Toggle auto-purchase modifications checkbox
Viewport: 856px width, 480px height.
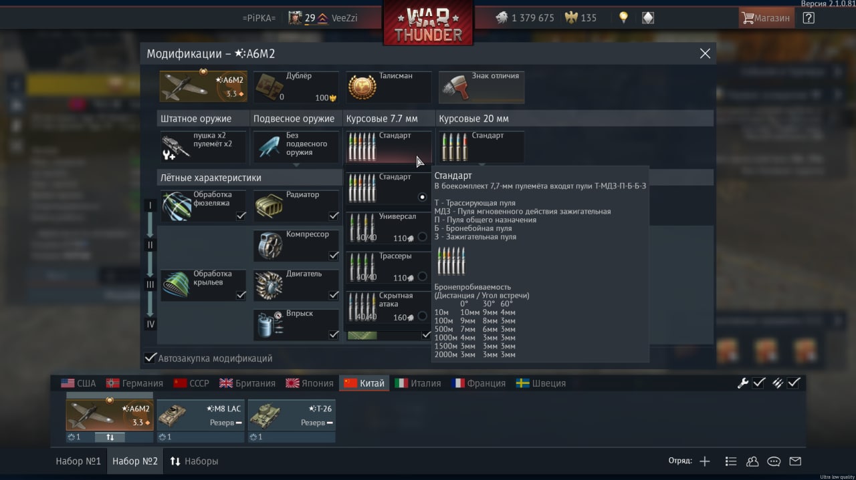pyautogui.click(x=151, y=358)
